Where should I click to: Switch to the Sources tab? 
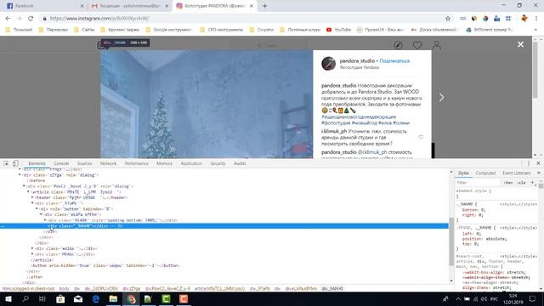point(84,163)
